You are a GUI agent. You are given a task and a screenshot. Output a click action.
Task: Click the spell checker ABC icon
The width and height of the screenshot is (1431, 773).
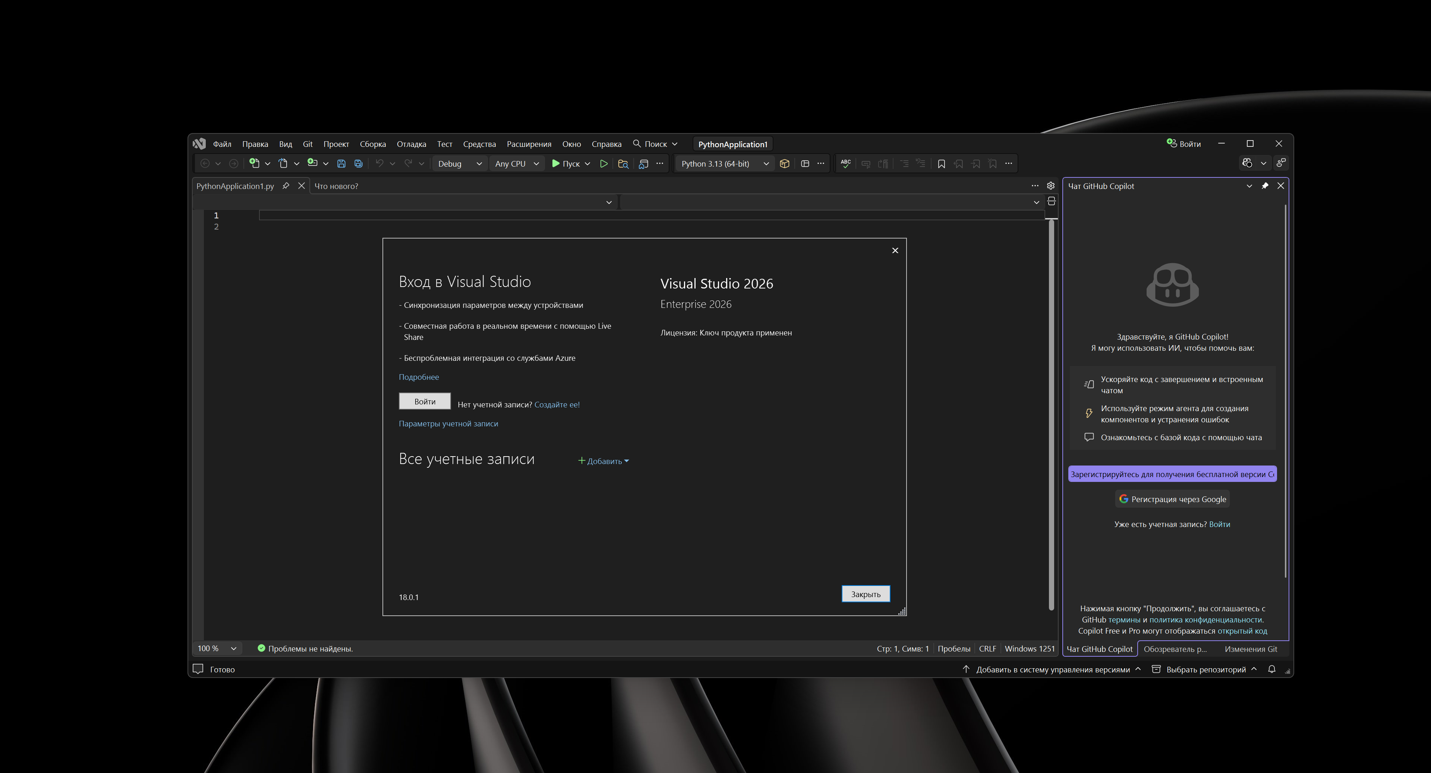tap(845, 164)
